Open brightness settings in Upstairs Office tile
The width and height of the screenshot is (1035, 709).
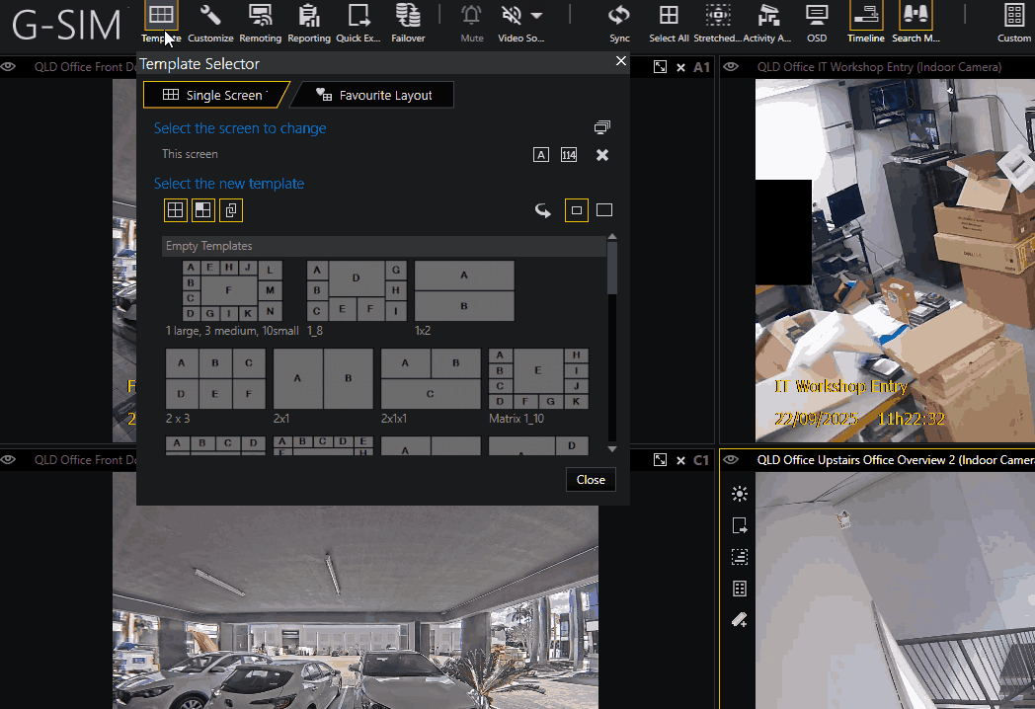pos(739,494)
